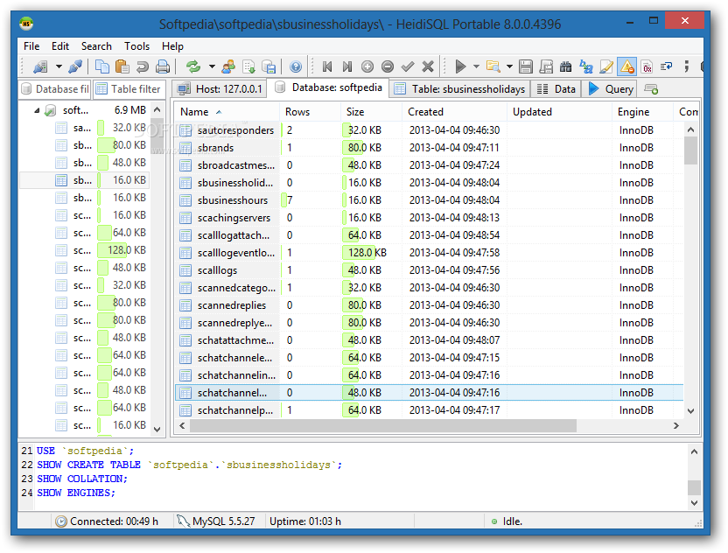Click the pencil query editing icon

(x=606, y=66)
